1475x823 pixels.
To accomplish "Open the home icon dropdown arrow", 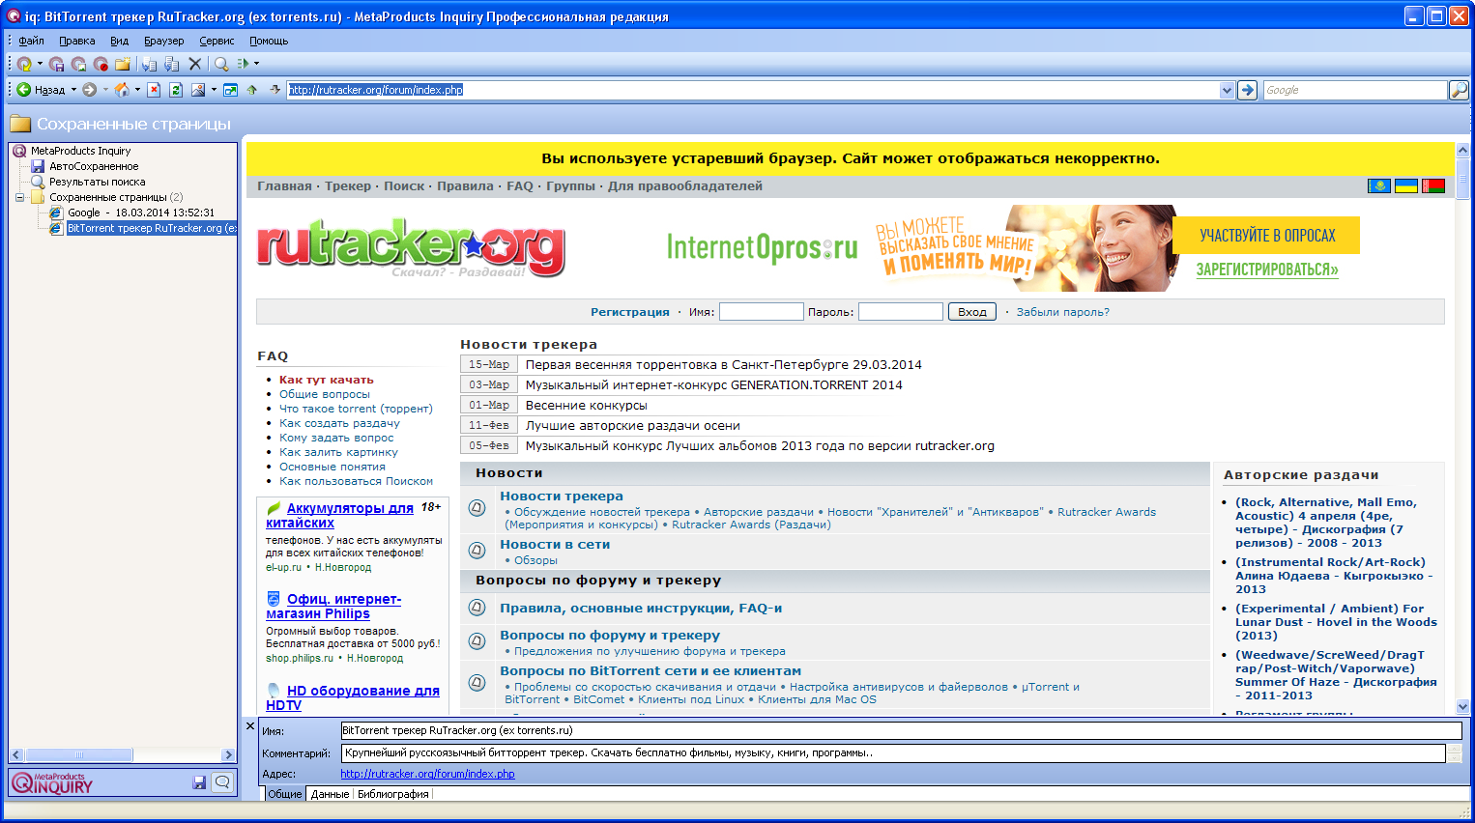I will [x=137, y=90].
